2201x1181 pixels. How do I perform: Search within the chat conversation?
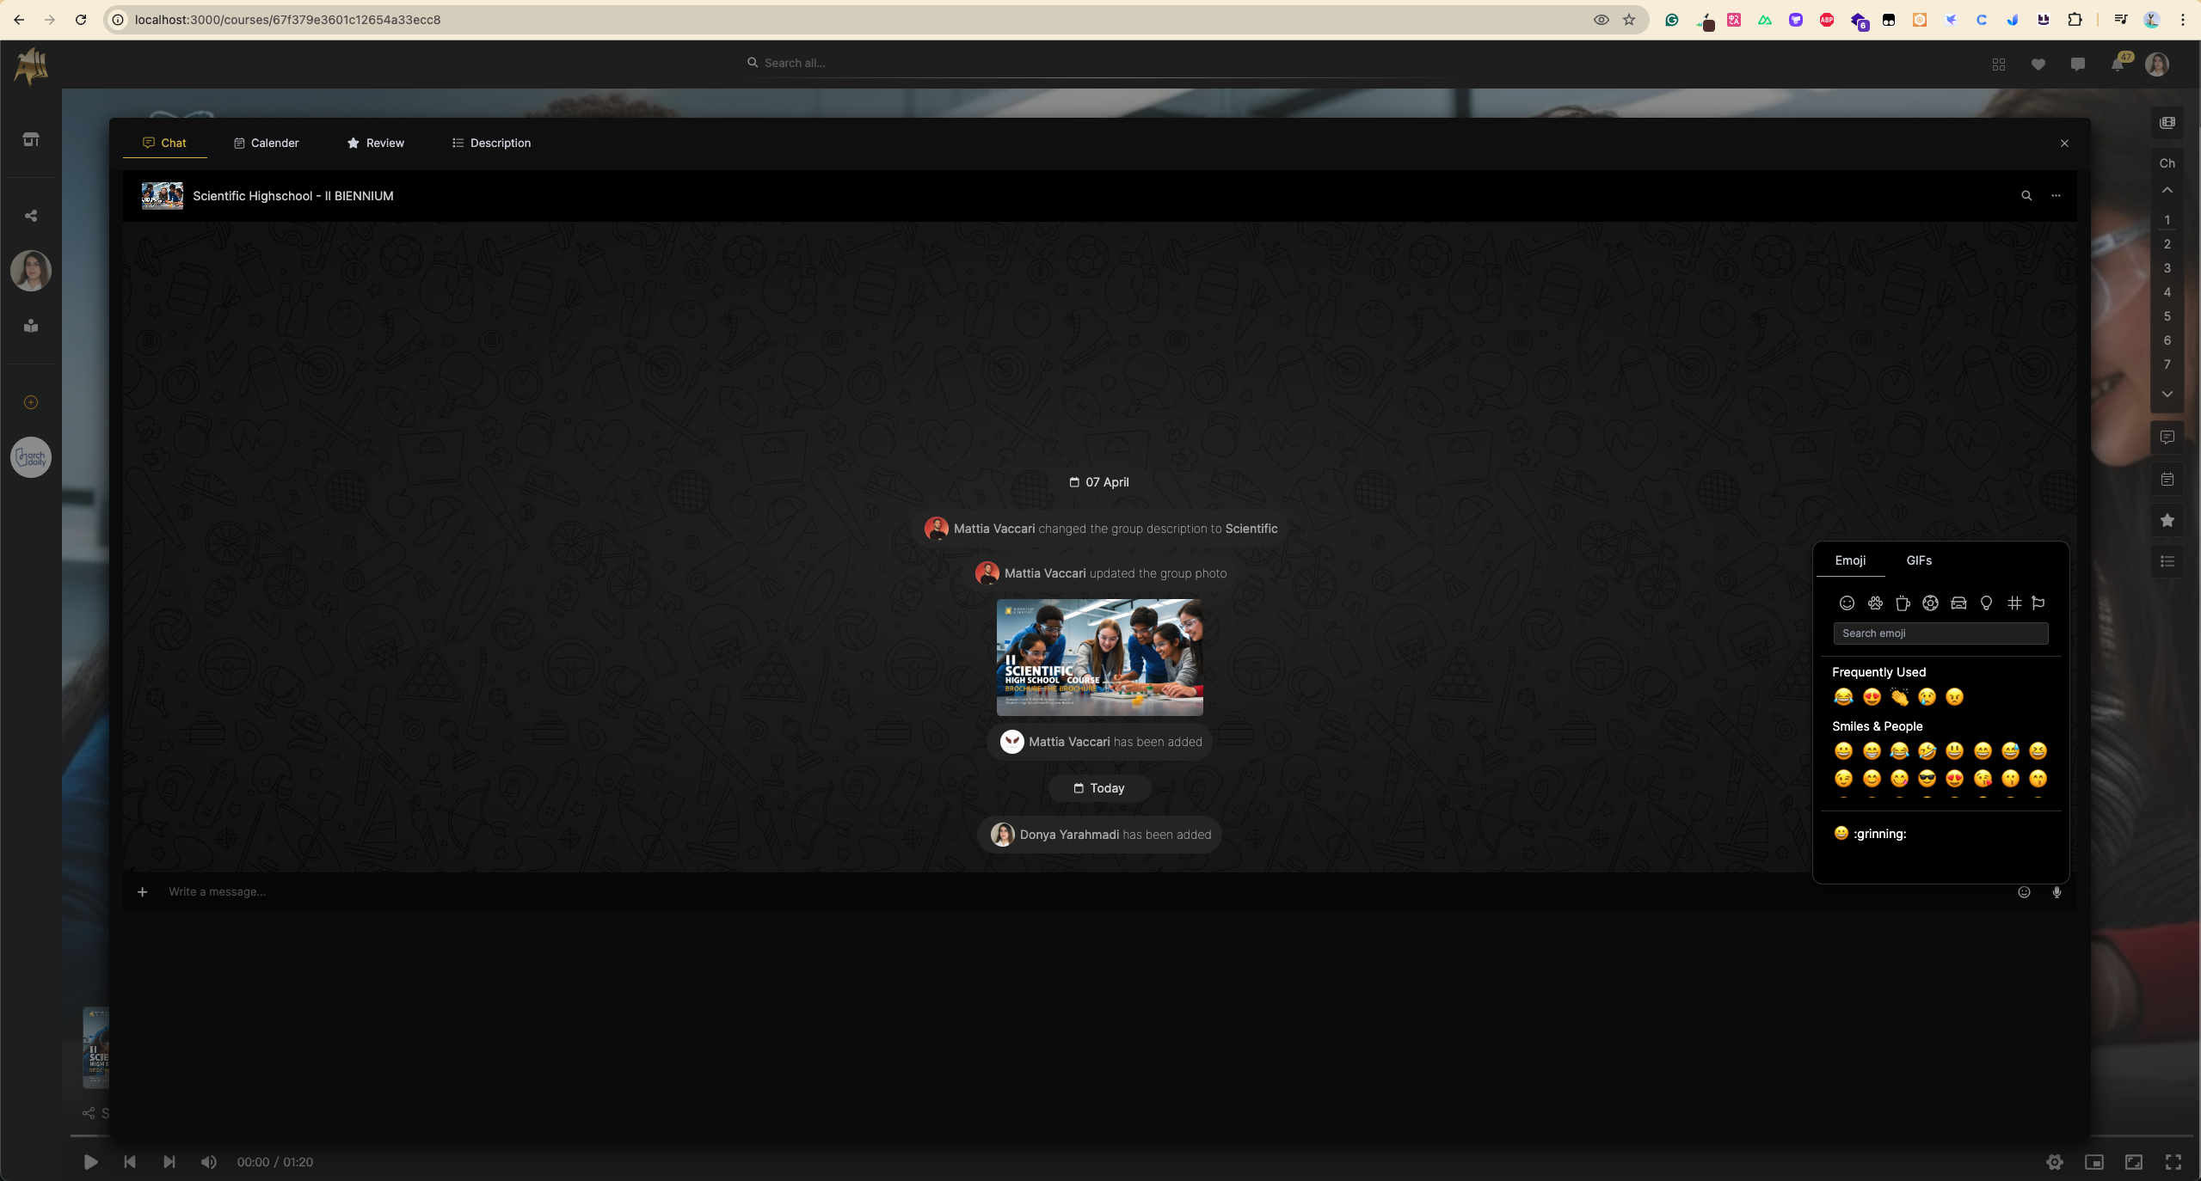point(2026,196)
